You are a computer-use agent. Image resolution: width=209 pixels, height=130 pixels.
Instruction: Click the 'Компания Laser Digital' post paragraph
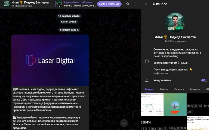pyautogui.click(x=50, y=100)
